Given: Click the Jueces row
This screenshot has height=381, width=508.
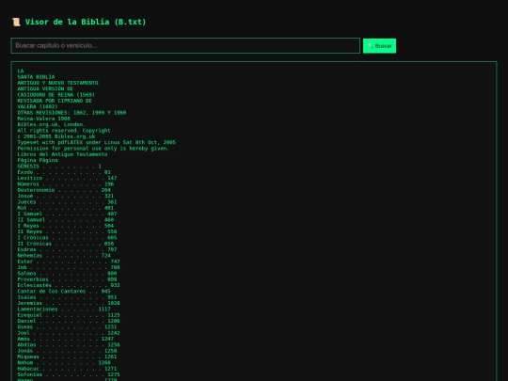Looking at the screenshot, I should [x=67, y=202].
